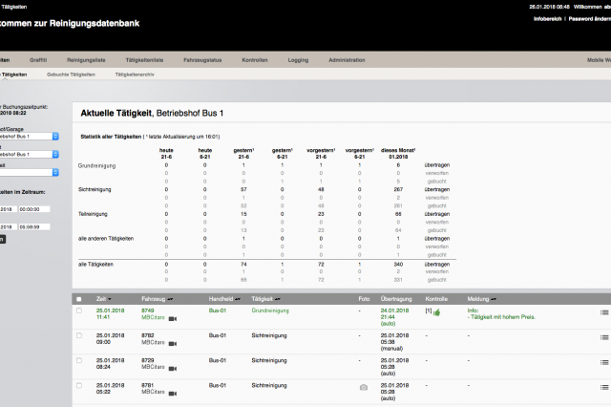Sort table by Handheld column
The image size is (611, 407).
pyautogui.click(x=238, y=299)
